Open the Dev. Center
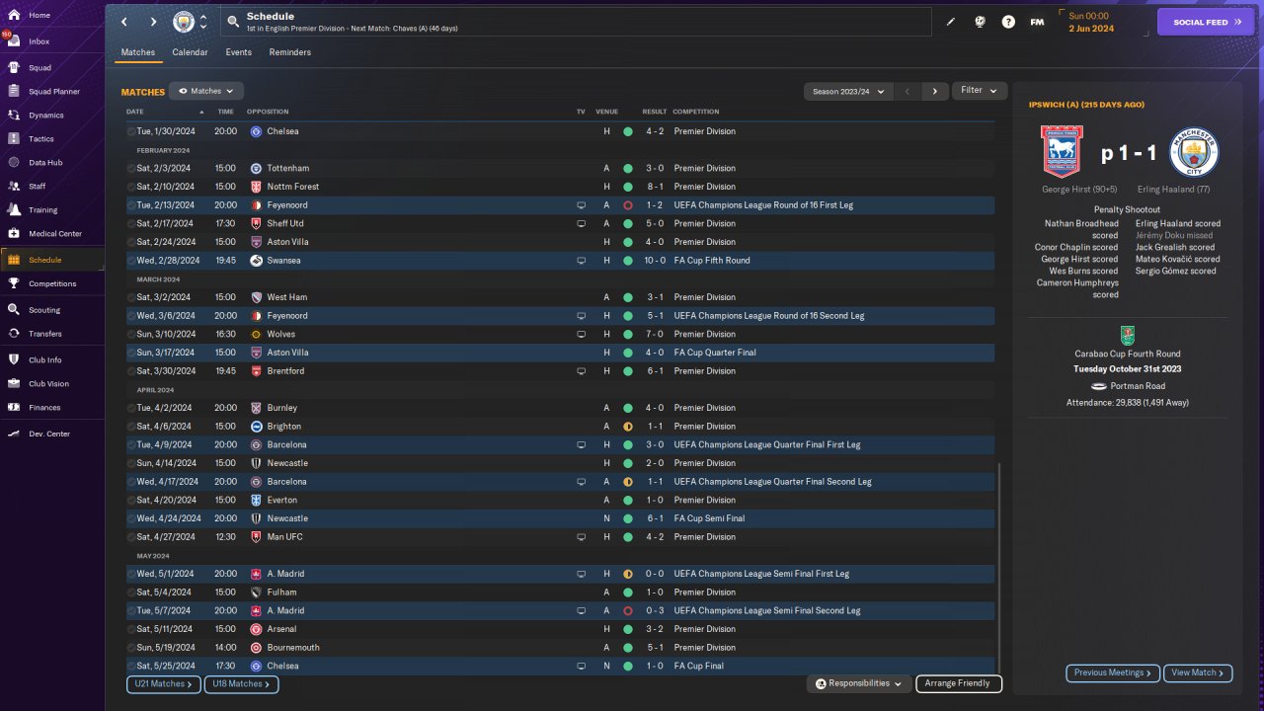 [x=51, y=434]
